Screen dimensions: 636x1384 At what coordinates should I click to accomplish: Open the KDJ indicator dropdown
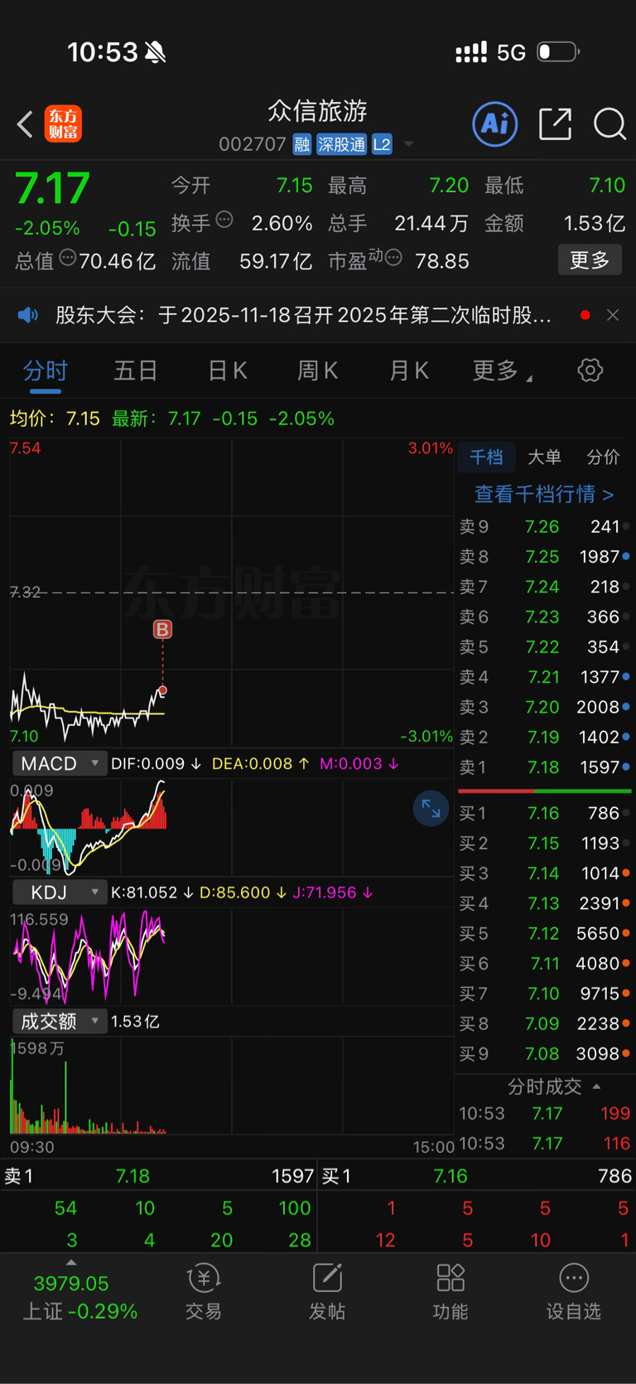(60, 893)
